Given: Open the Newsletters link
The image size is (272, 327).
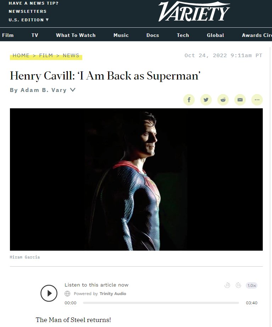Looking at the screenshot, I should [x=28, y=11].
